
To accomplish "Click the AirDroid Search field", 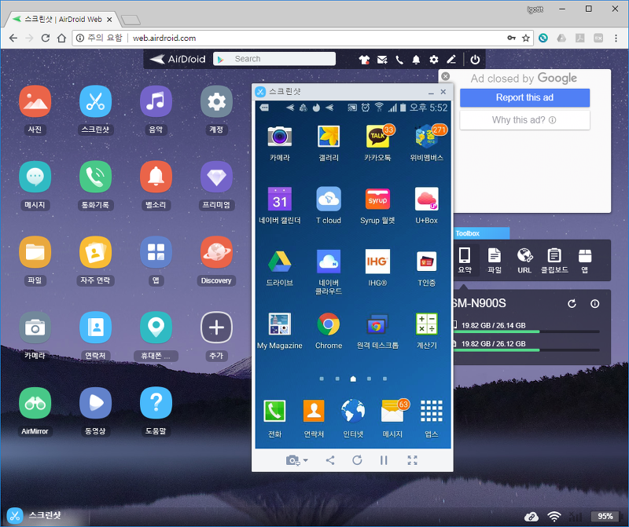I will tap(274, 59).
